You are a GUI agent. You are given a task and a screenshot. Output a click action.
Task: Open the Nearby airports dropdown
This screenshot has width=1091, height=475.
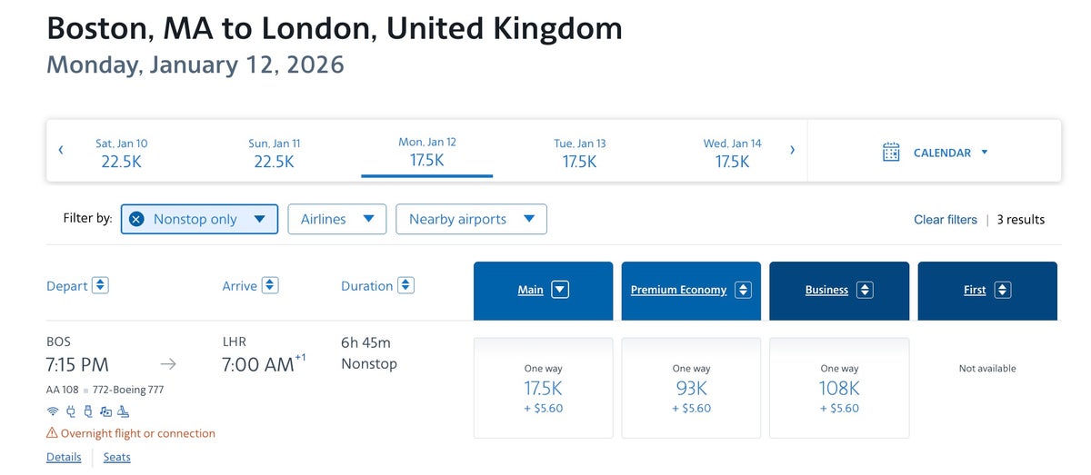pos(471,219)
